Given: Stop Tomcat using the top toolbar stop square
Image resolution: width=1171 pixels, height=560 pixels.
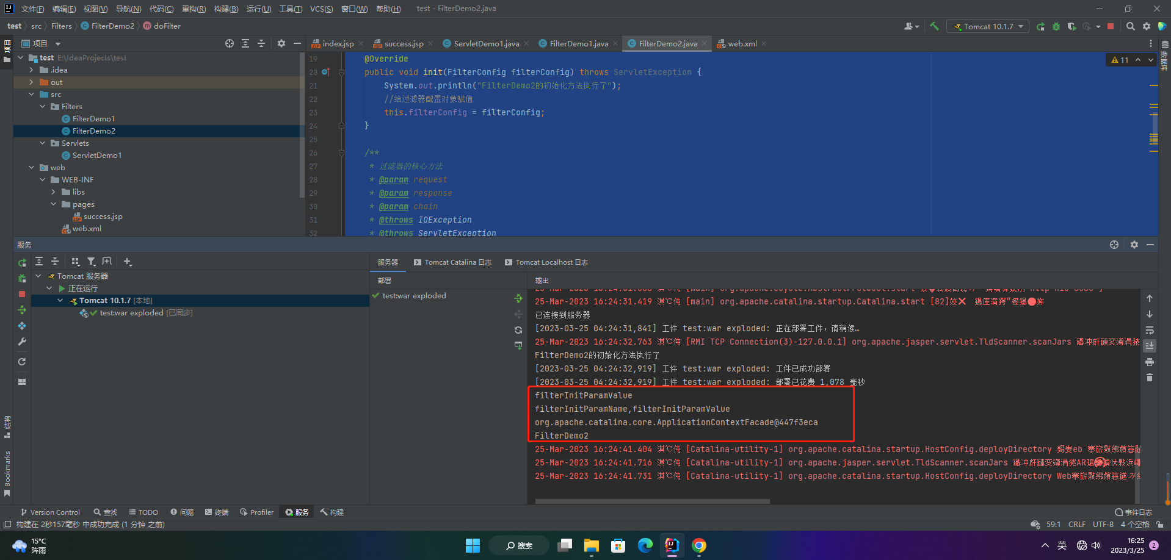Looking at the screenshot, I should (1111, 26).
